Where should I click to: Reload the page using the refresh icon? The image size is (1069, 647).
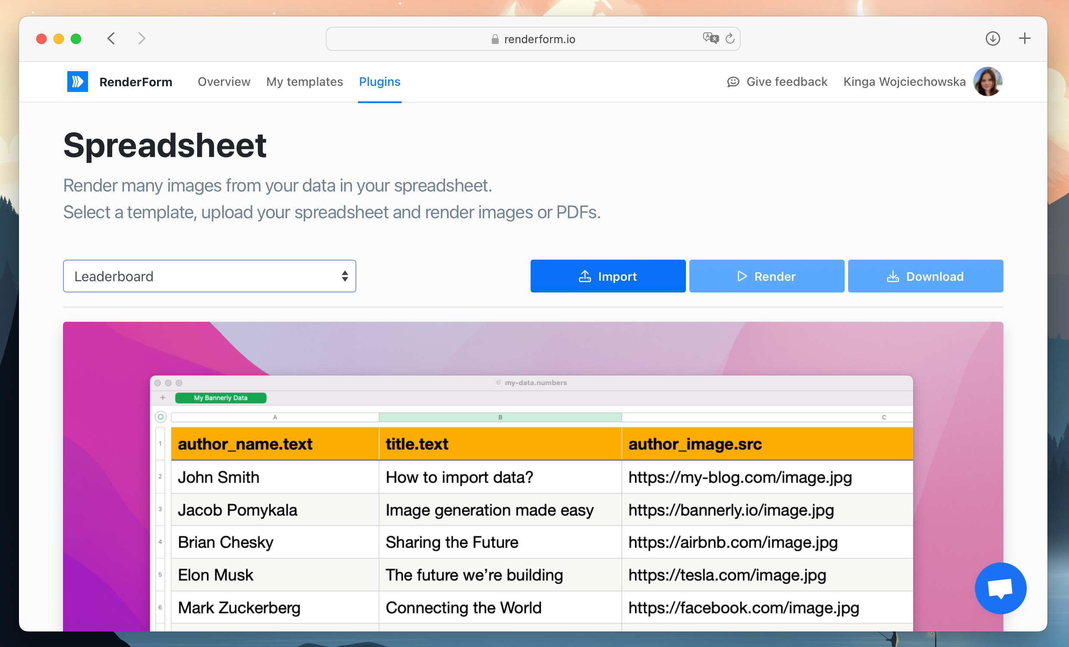coord(730,38)
